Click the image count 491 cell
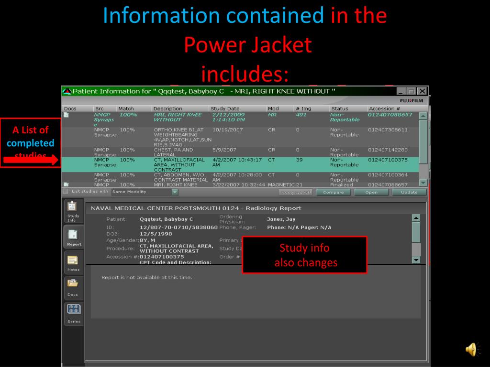Screen dimensions: 490x367 [x=301, y=115]
